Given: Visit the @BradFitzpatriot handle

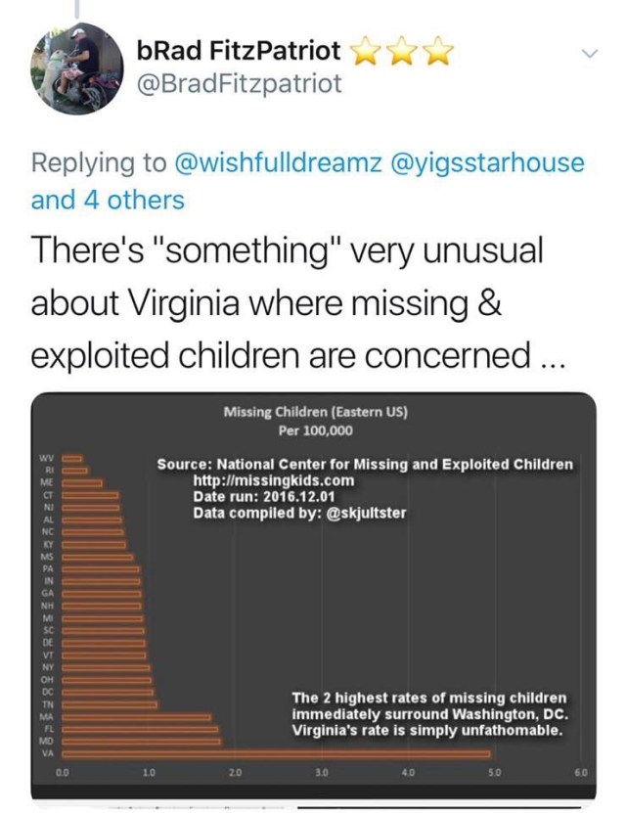Looking at the screenshot, I should pos(241,84).
